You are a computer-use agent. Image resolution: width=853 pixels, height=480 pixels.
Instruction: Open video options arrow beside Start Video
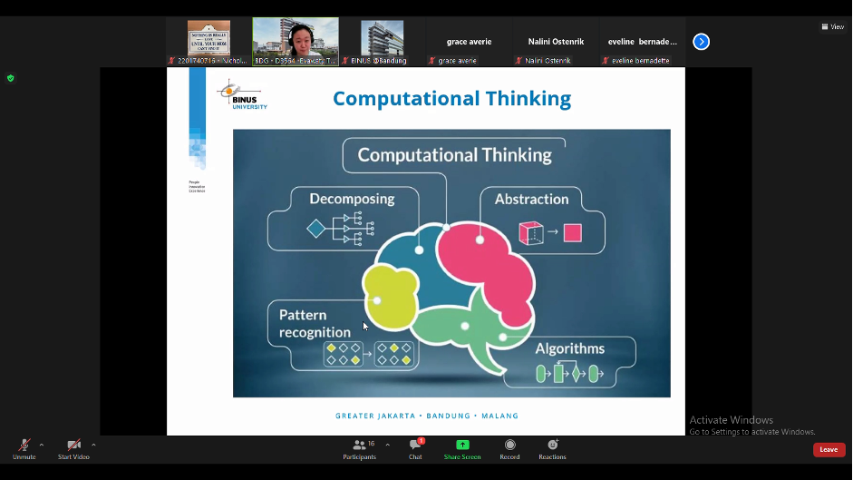coord(93,445)
